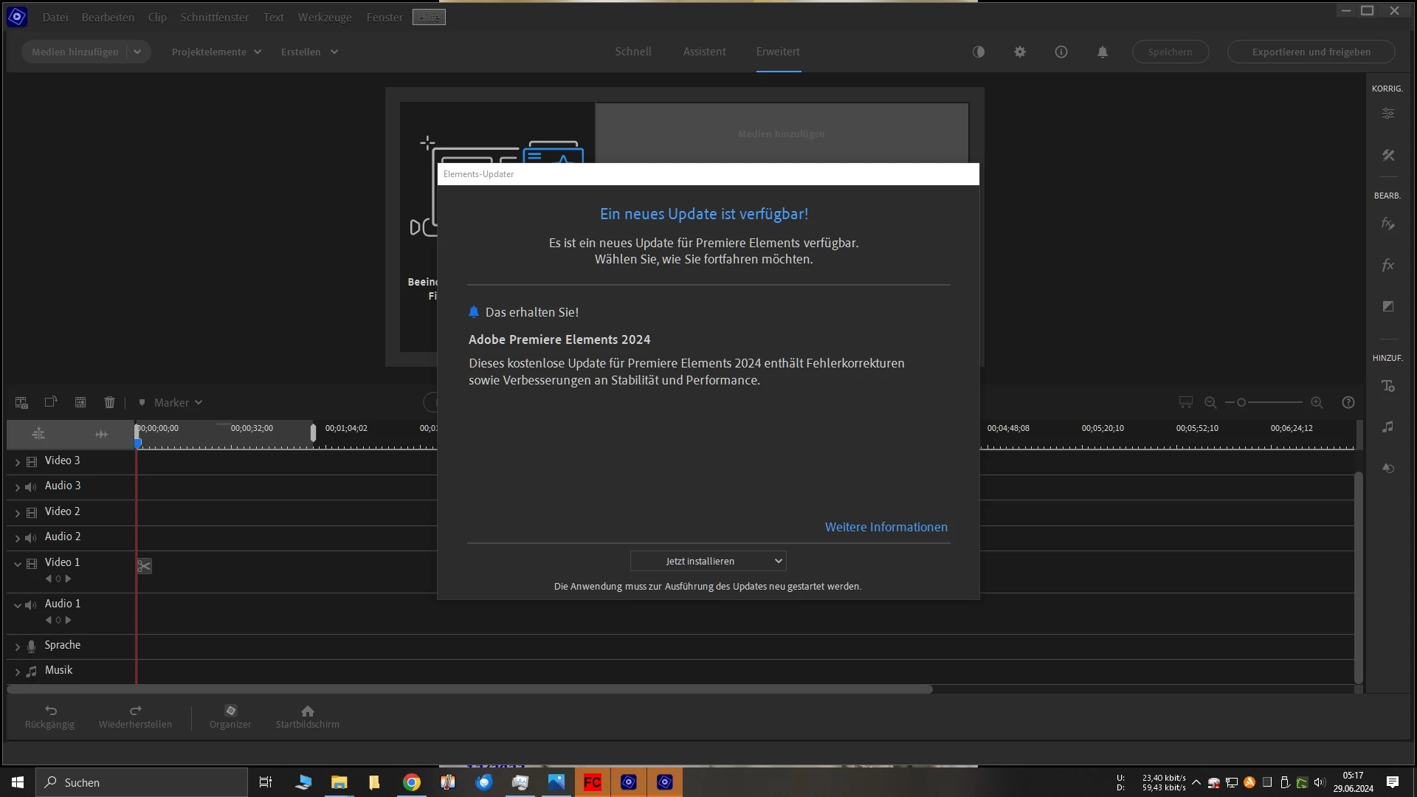The width and height of the screenshot is (1417, 797).
Task: Open the Jetzt installieren dropdown
Action: click(x=708, y=561)
